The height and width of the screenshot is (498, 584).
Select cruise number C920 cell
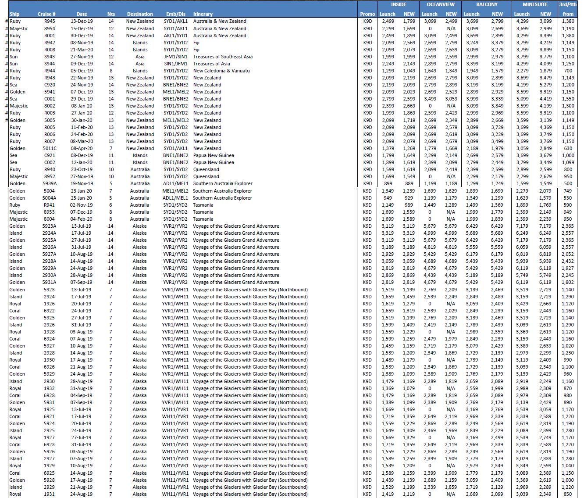point(50,85)
